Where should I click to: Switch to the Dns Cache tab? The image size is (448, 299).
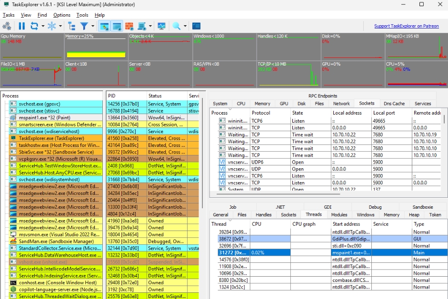tap(394, 103)
